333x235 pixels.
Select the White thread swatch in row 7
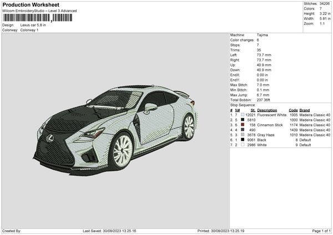[x=243, y=145]
